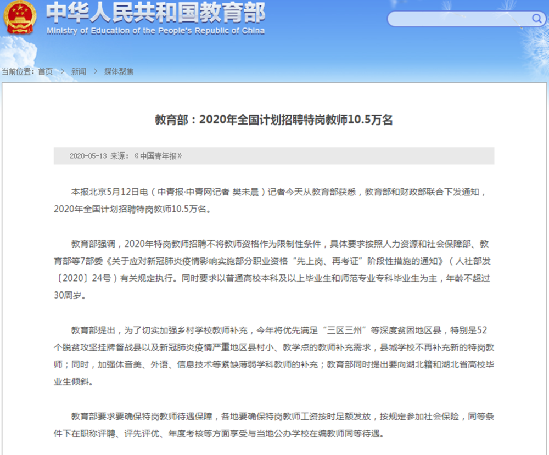Click the paragraph starting 教育部要求要确保
Image resolution: width=549 pixels, height=455 pixels.
pos(274,425)
